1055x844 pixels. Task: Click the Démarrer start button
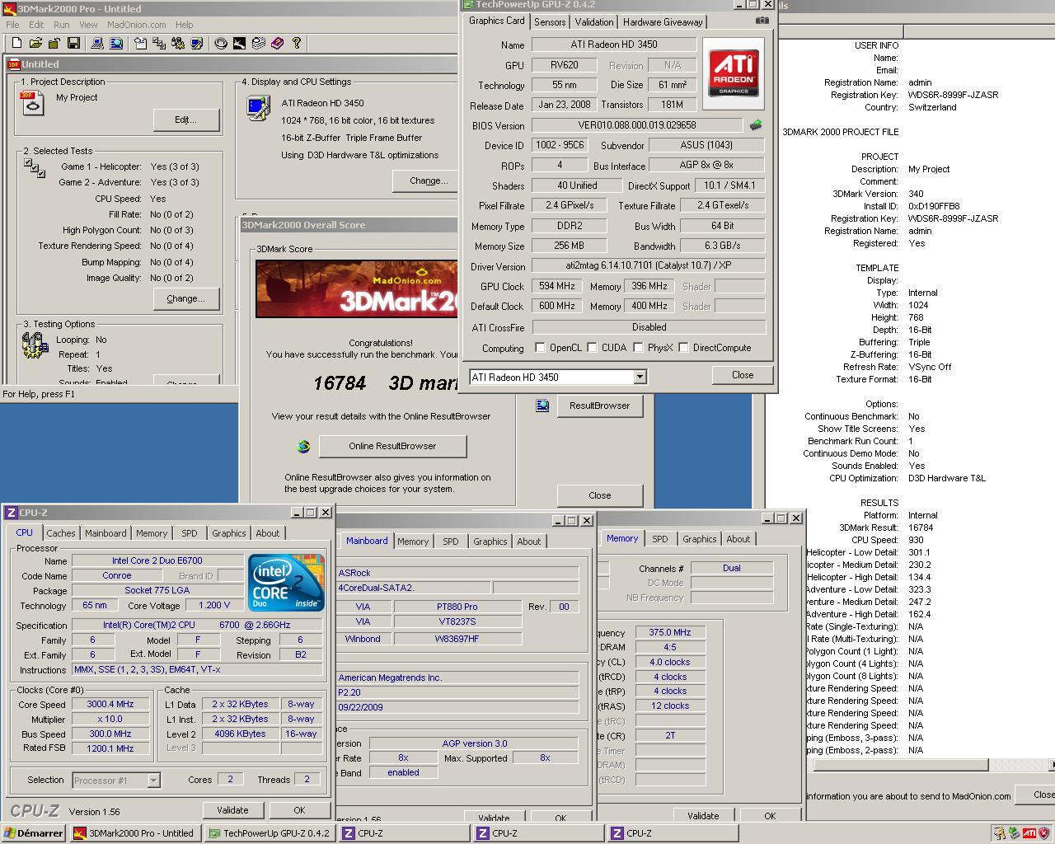point(34,833)
